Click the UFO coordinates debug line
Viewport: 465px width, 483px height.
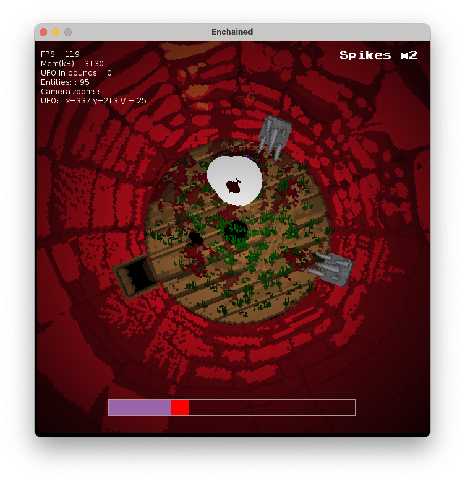pyautogui.click(x=93, y=101)
